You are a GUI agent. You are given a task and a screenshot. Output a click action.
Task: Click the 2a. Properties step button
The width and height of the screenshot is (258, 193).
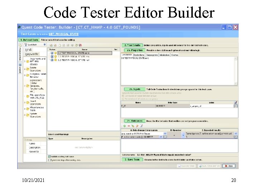(x=135, y=50)
